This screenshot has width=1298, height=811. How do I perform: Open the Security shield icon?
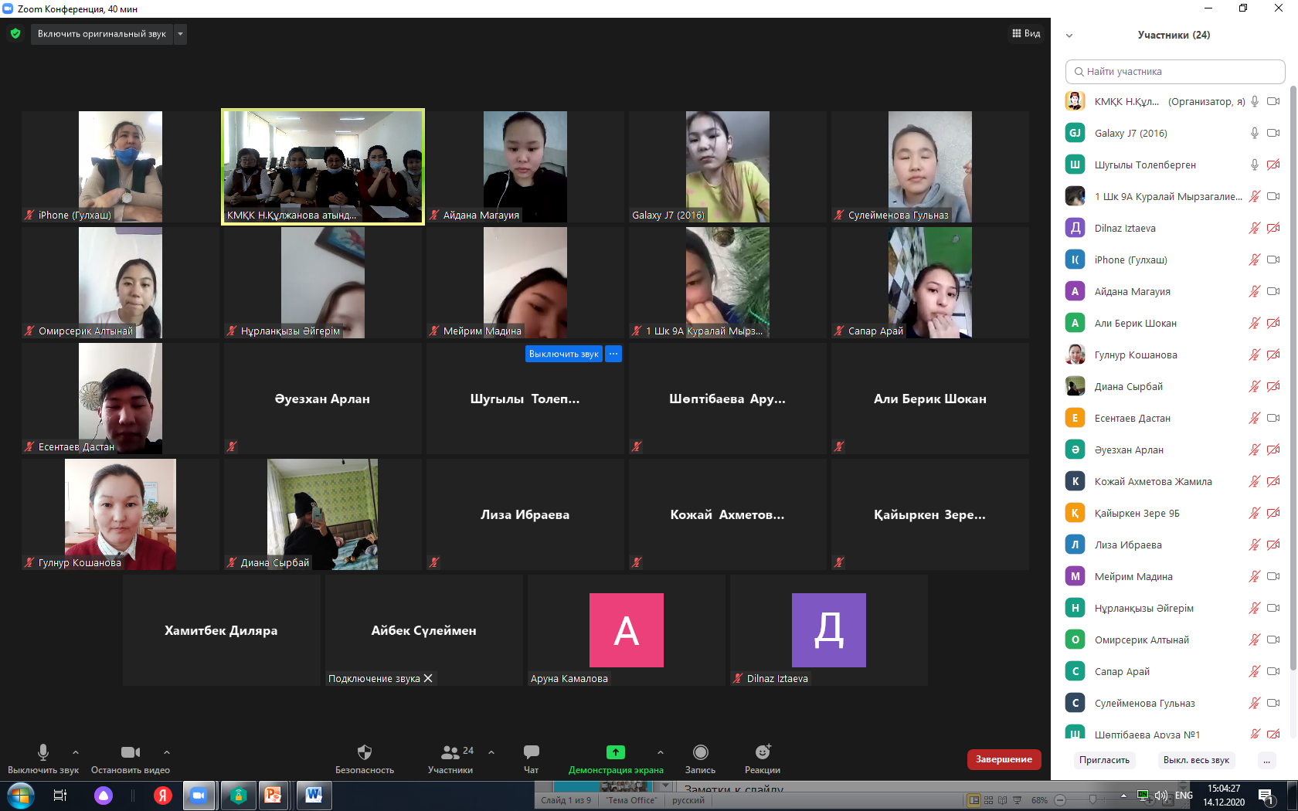click(364, 752)
